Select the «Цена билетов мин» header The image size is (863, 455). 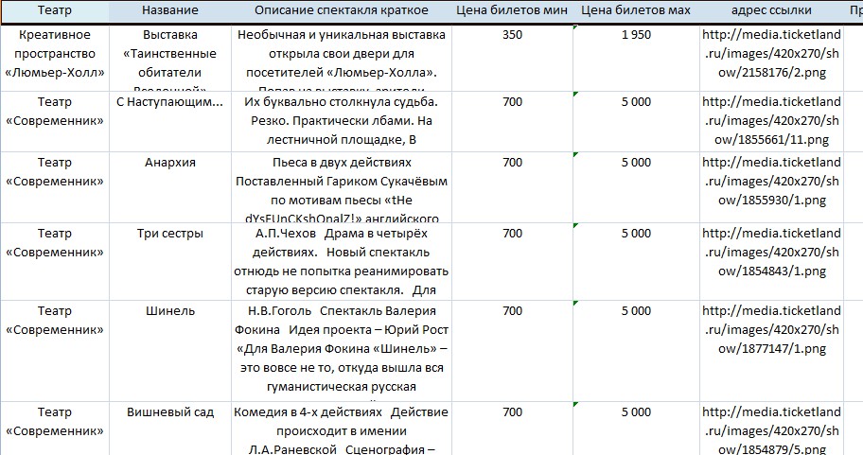pos(512,10)
